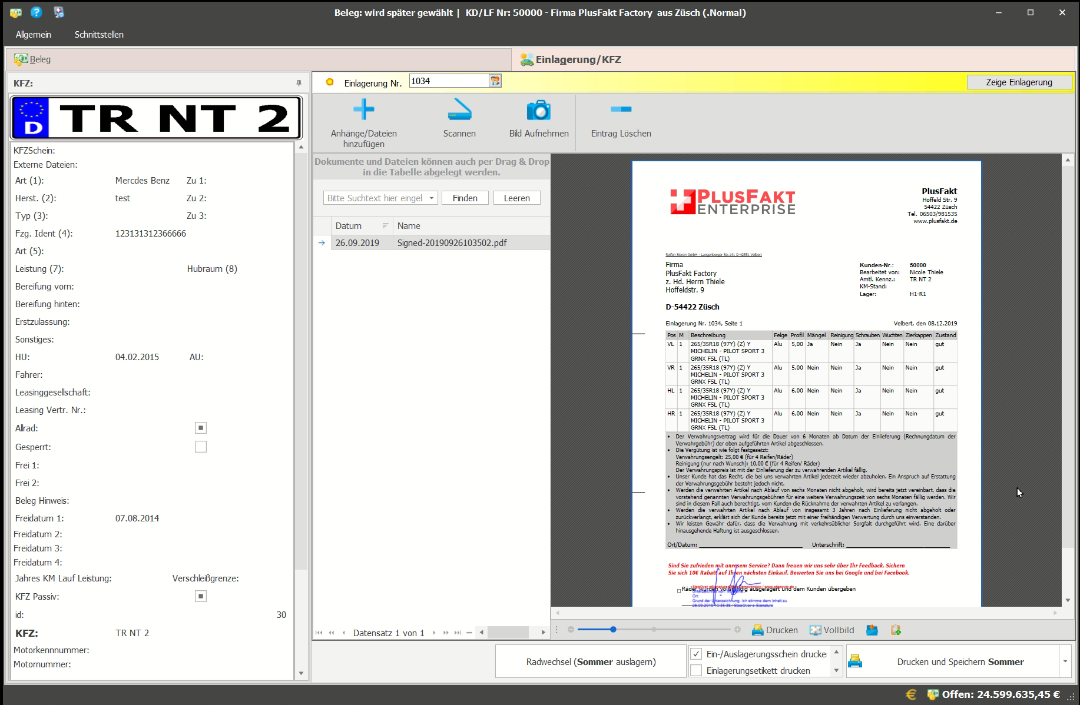This screenshot has width=1080, height=705.
Task: Click the Einlagerung Nr. input field
Action: click(450, 81)
